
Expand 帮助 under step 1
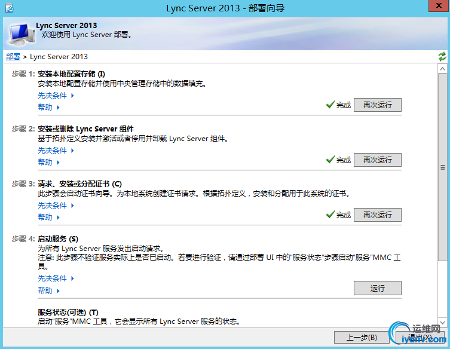49,108
